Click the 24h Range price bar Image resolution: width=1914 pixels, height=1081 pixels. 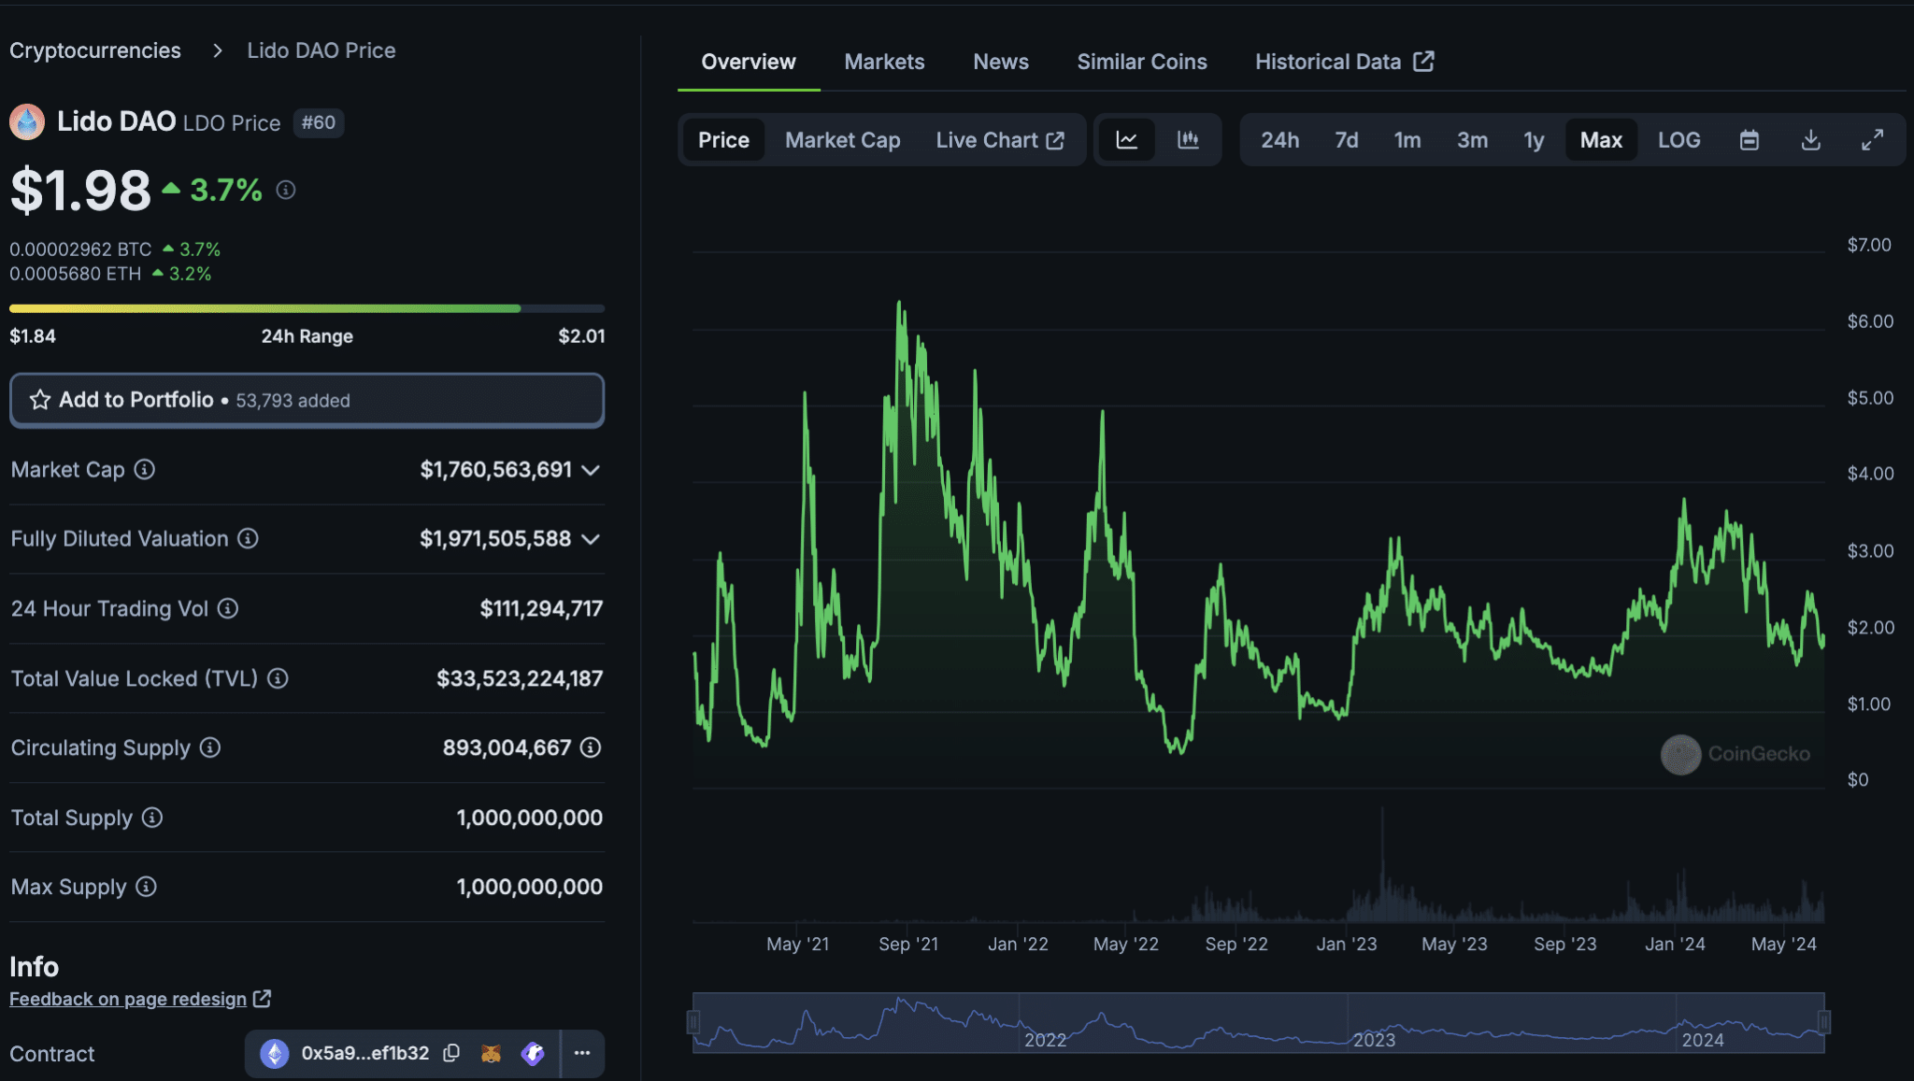point(307,307)
